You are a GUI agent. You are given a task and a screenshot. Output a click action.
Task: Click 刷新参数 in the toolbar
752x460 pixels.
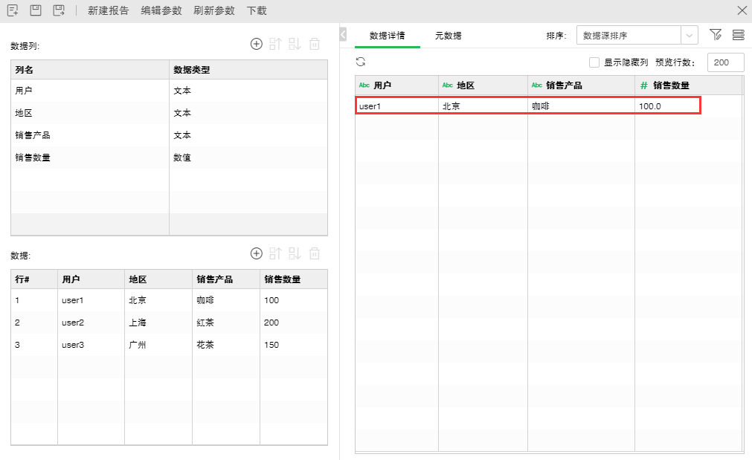[x=213, y=10]
